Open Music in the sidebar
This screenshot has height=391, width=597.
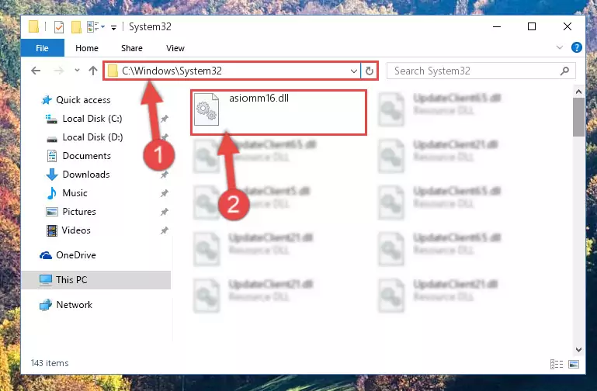coord(75,193)
